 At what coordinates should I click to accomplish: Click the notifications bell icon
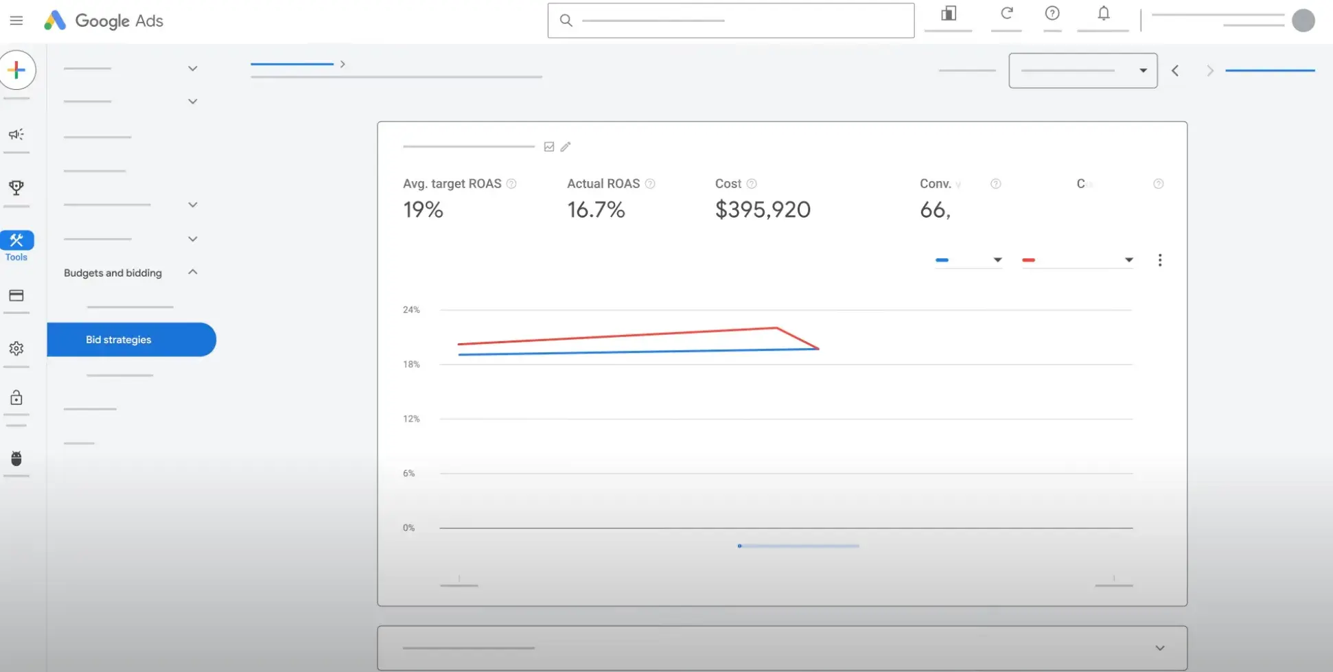1103,14
